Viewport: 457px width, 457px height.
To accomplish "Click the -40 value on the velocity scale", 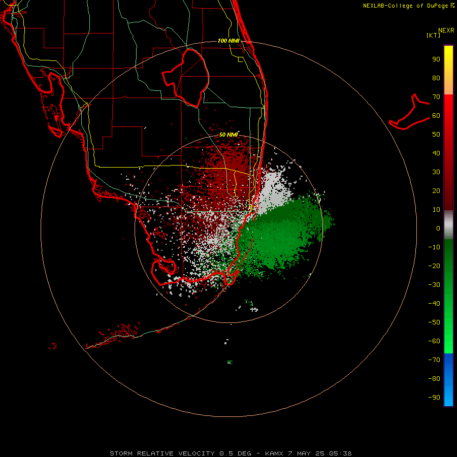I will pyautogui.click(x=434, y=304).
